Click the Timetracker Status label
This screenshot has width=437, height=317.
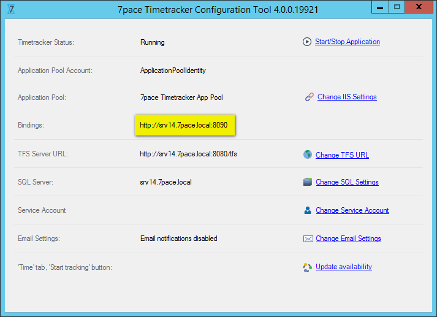pos(46,42)
